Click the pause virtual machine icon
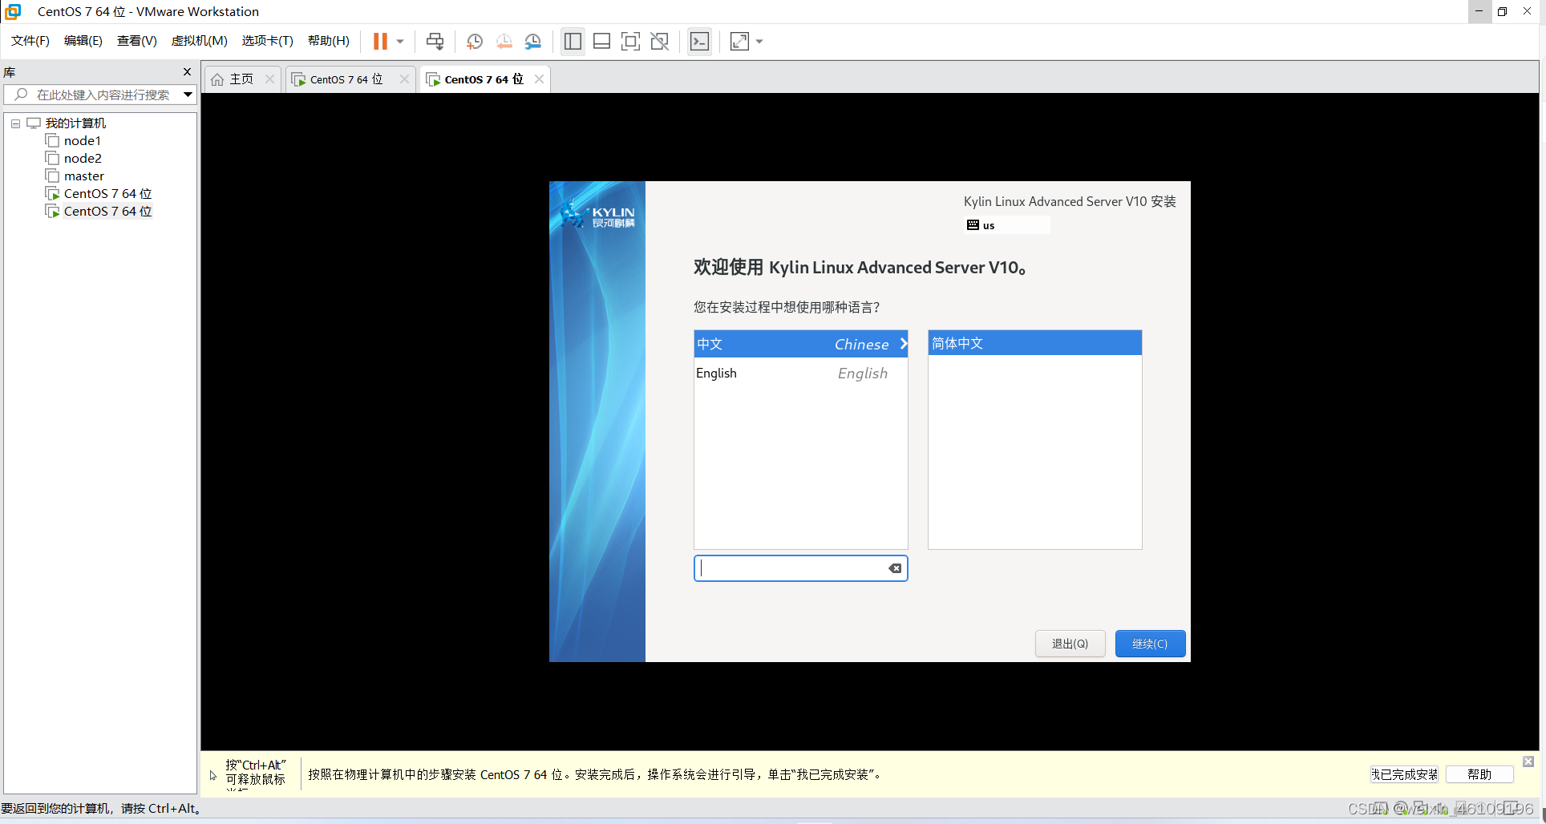The width and height of the screenshot is (1546, 824). click(380, 41)
